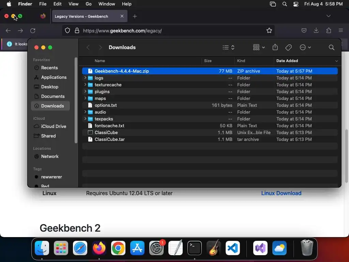
Task: Select Network in Finder sidebar
Action: tap(50, 156)
